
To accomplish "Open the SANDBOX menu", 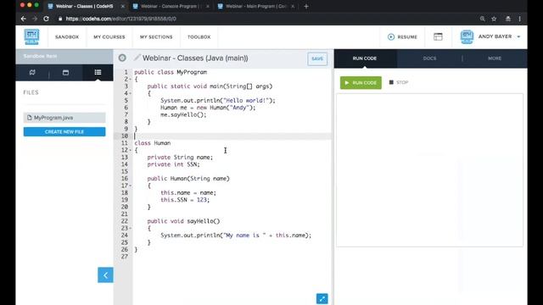I will click(x=67, y=36).
